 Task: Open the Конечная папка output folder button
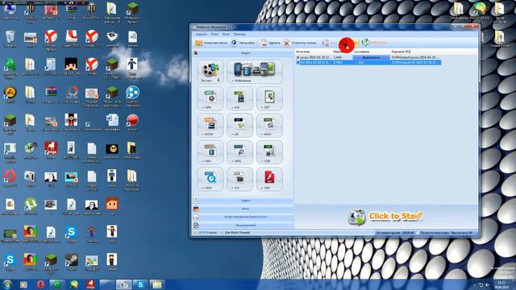coord(211,43)
